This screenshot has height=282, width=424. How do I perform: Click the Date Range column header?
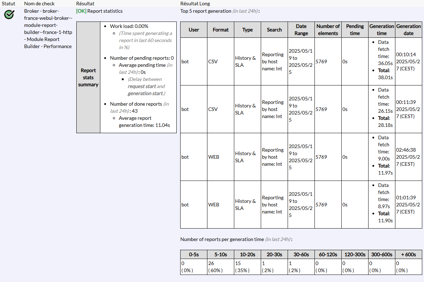coord(301,30)
